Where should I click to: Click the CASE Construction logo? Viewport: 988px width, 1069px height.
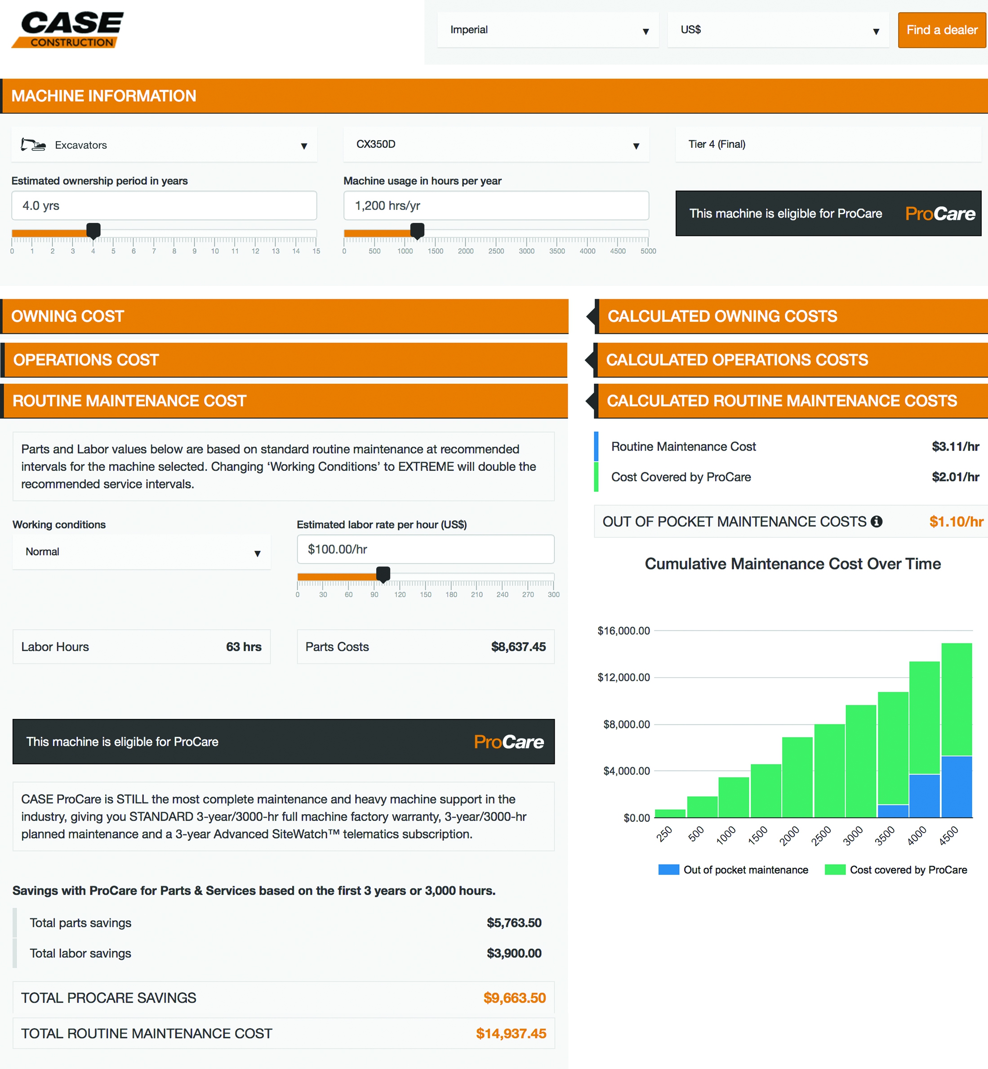click(x=68, y=30)
